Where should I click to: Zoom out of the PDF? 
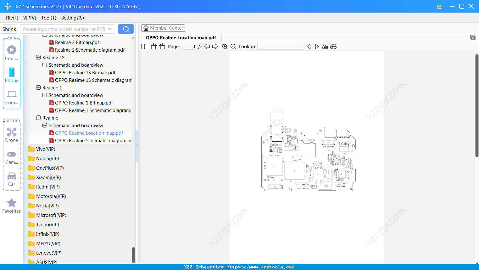tap(233, 47)
